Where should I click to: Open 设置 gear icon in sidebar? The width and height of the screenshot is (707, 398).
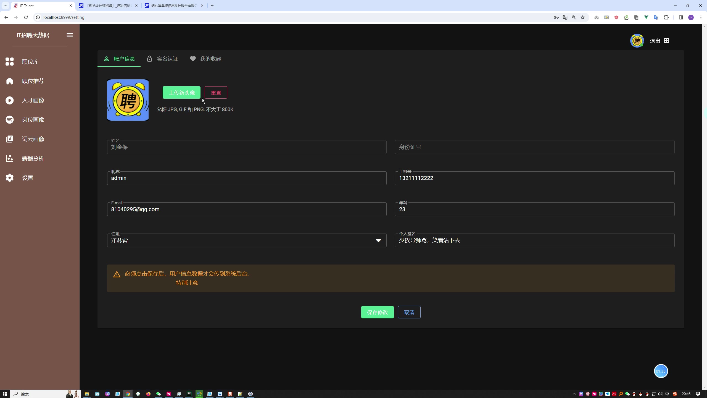point(9,178)
